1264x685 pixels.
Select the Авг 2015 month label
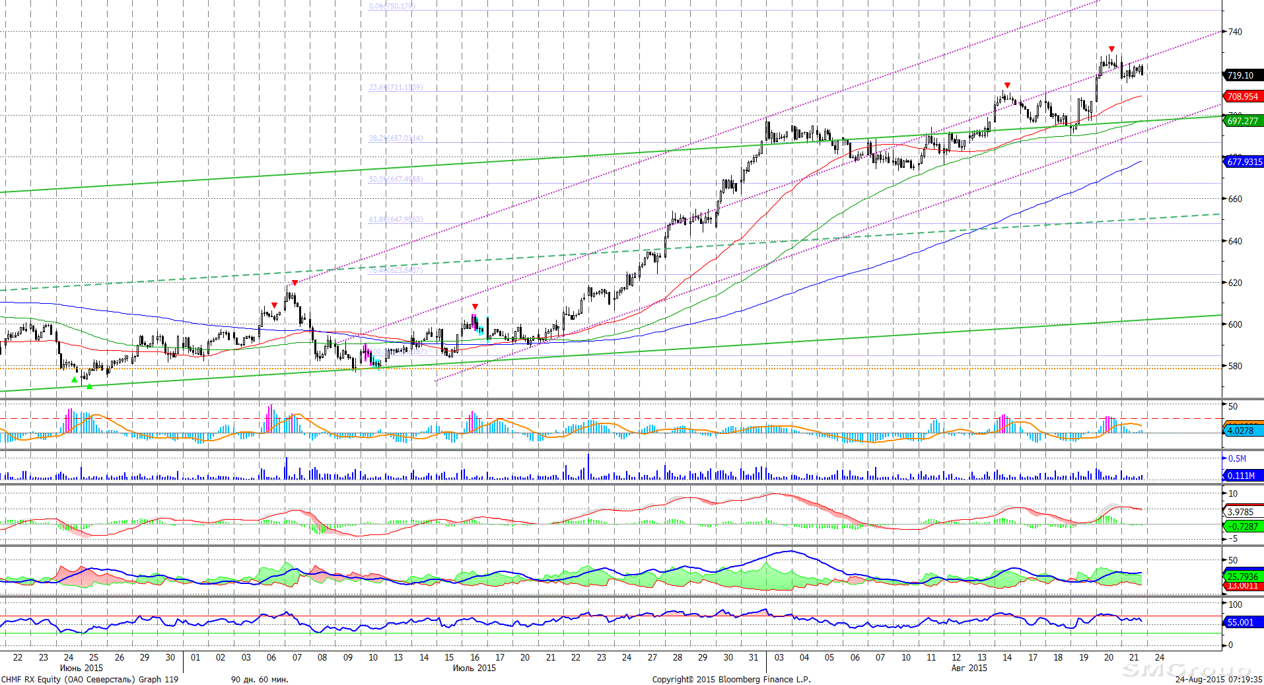click(x=969, y=668)
